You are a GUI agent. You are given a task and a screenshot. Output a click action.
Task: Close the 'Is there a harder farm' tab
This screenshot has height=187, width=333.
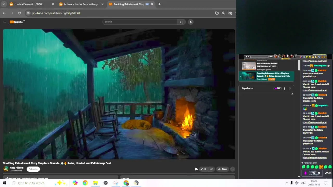click(x=102, y=4)
